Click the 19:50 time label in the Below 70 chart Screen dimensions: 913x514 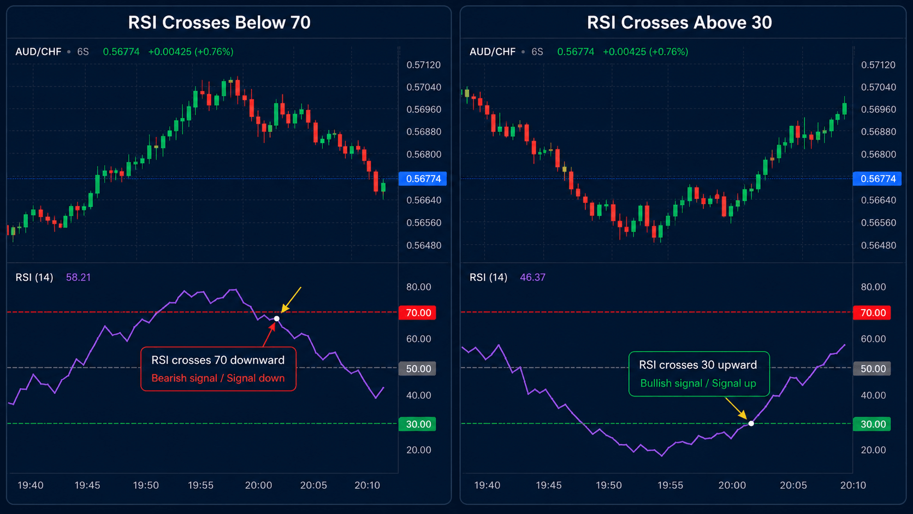coord(146,486)
